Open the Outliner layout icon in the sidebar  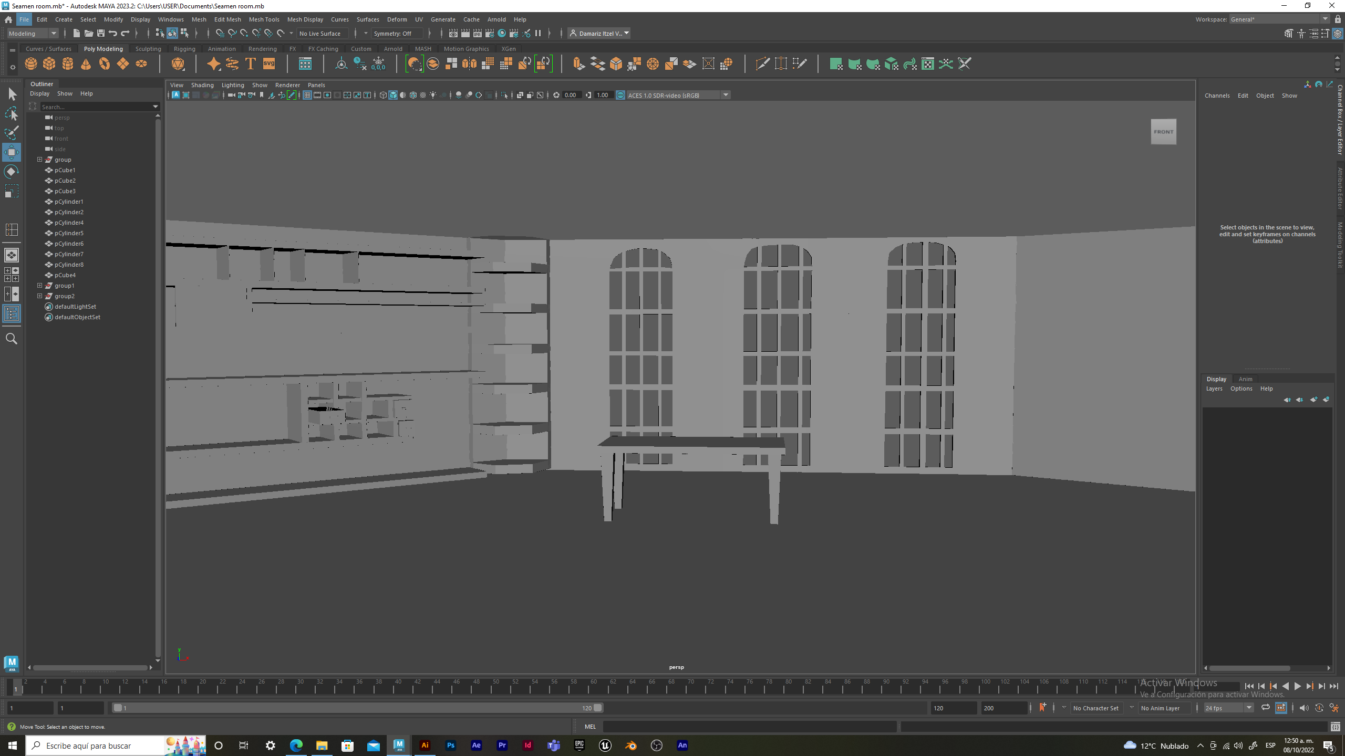(x=12, y=314)
